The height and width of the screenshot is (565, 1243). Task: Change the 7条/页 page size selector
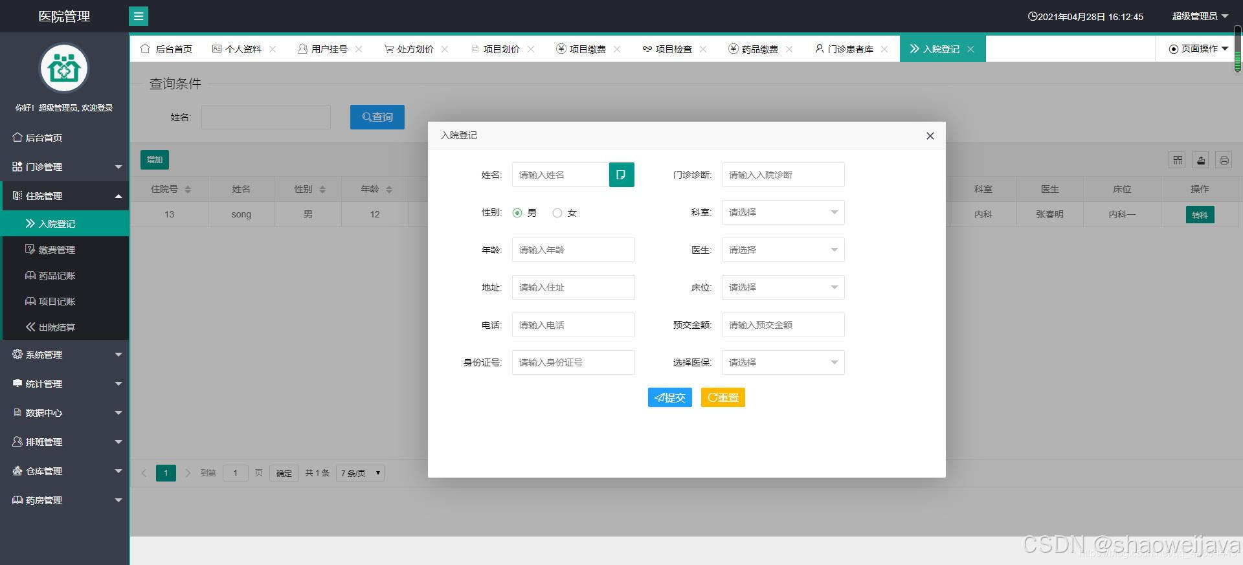[x=361, y=473]
